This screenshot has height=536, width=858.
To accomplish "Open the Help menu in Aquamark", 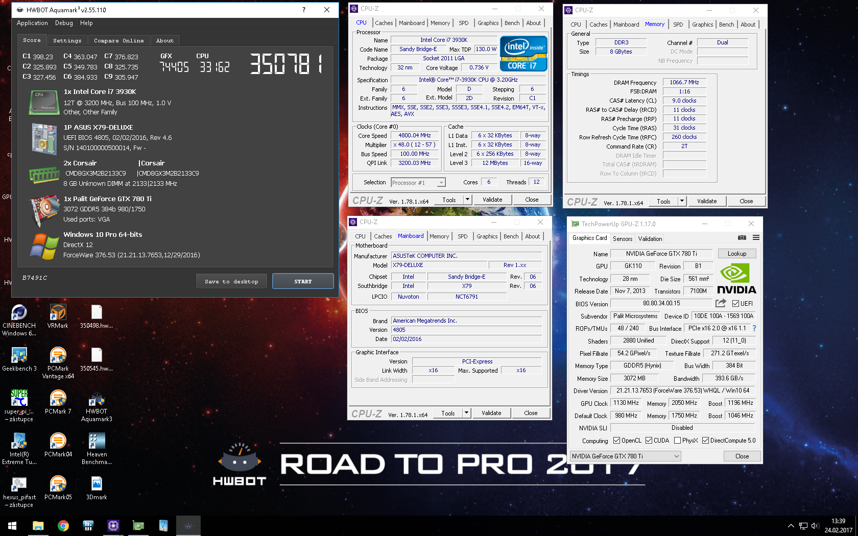I will pyautogui.click(x=86, y=23).
